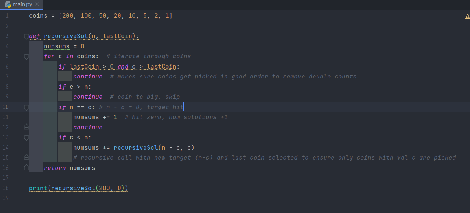Image resolution: width=470 pixels, height=213 pixels.
Task: Collapse the recursiveSol function at line 3
Action: [26, 36]
